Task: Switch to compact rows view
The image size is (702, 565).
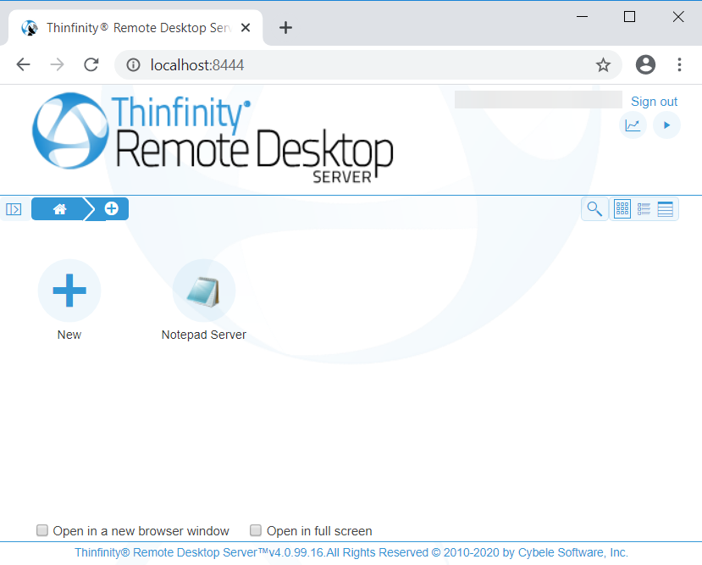Action: (666, 209)
